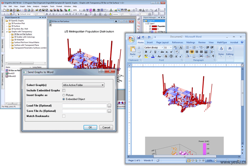Uncheck the US Map plot in Object Manager

[x=150, y=32]
